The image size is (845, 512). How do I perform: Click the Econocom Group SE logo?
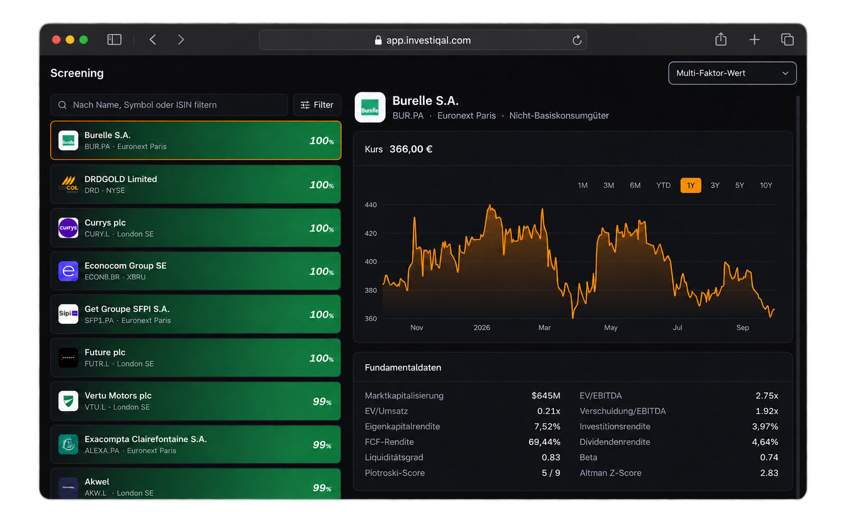click(68, 271)
